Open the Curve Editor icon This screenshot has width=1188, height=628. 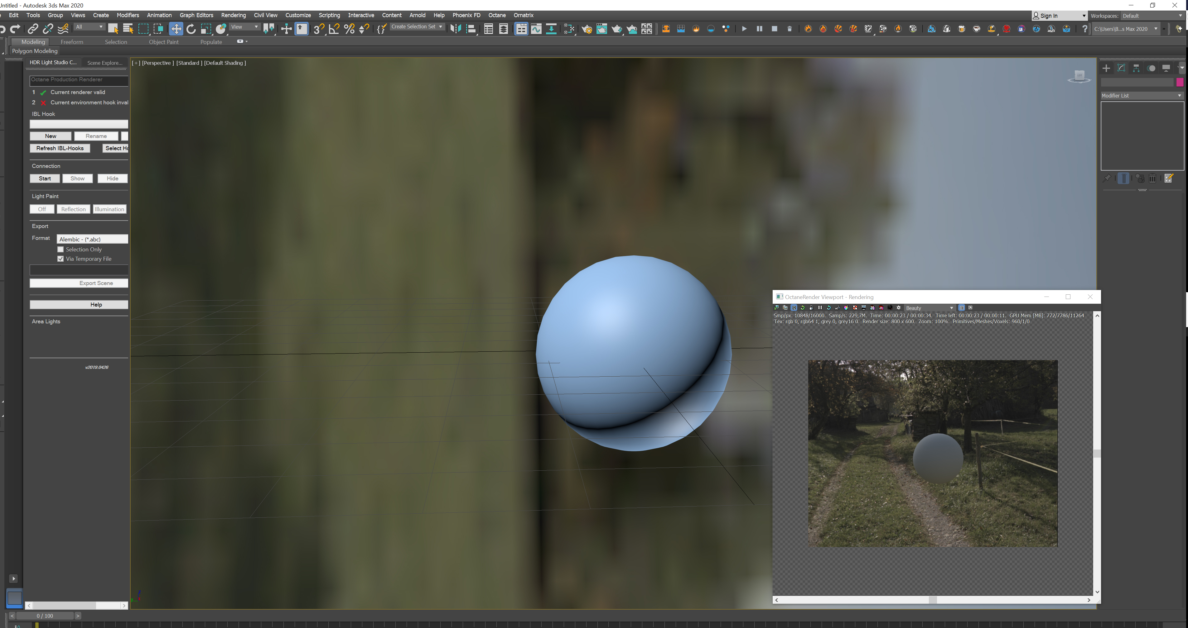point(536,29)
